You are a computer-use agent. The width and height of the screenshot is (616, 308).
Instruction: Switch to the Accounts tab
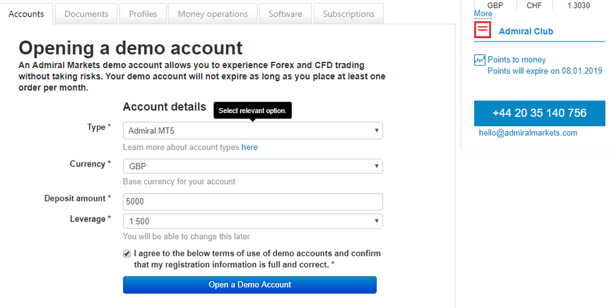coord(26,14)
